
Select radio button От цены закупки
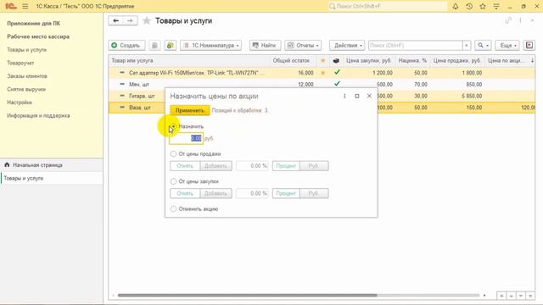(173, 181)
